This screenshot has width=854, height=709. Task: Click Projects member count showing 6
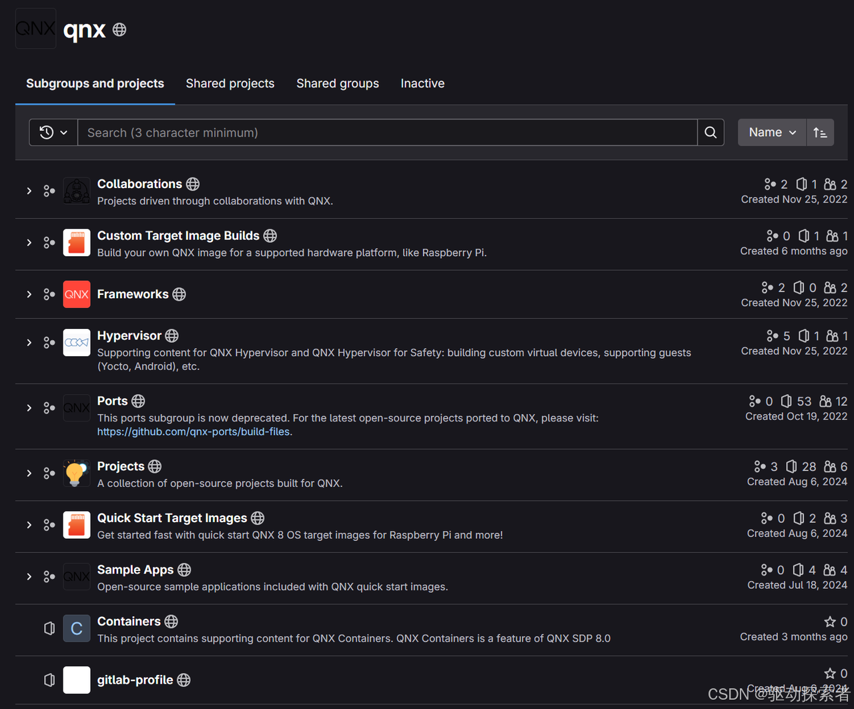click(x=835, y=466)
